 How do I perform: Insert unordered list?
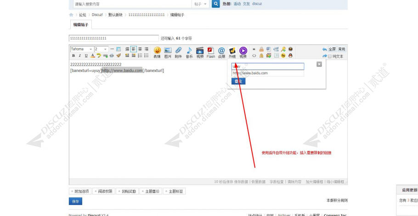point(147,55)
